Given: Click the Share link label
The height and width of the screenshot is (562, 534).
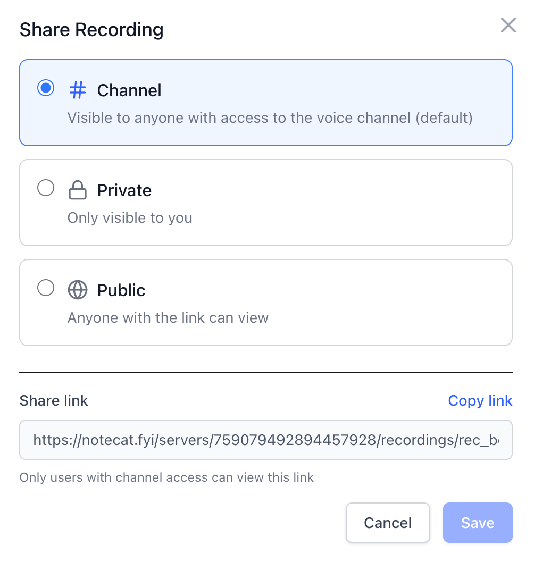Looking at the screenshot, I should [53, 400].
